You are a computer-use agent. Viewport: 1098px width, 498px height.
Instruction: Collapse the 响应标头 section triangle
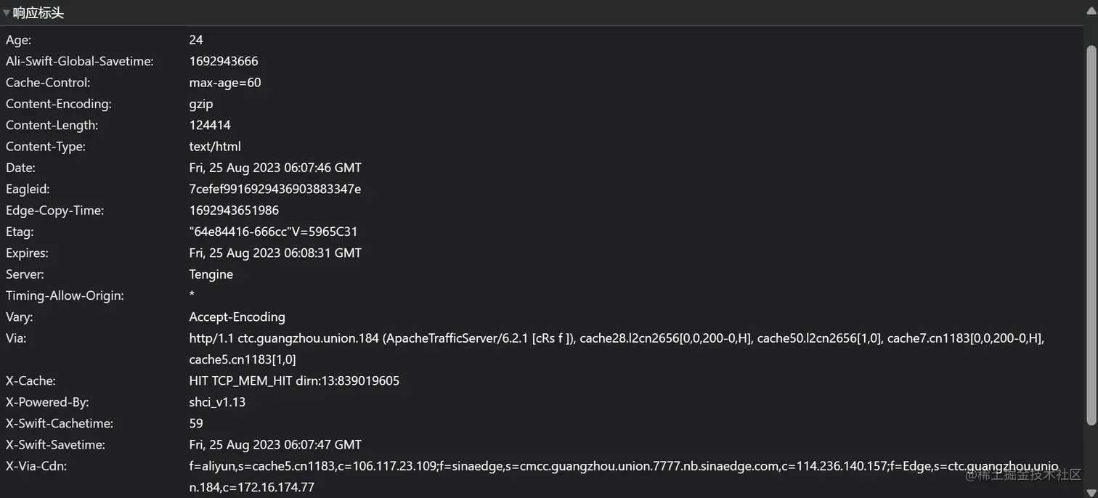(7, 13)
